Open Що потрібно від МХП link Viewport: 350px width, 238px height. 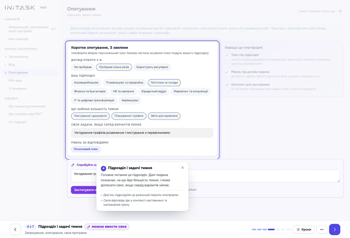click(25, 114)
